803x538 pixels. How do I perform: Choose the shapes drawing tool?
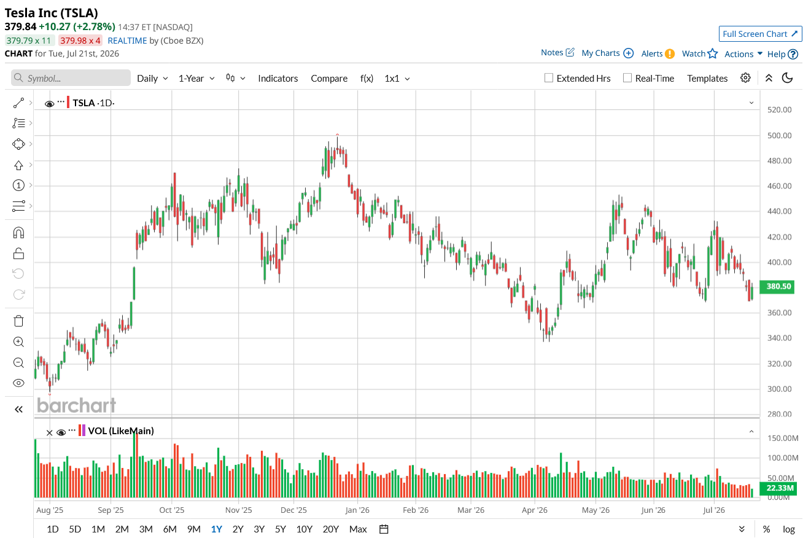(x=18, y=144)
